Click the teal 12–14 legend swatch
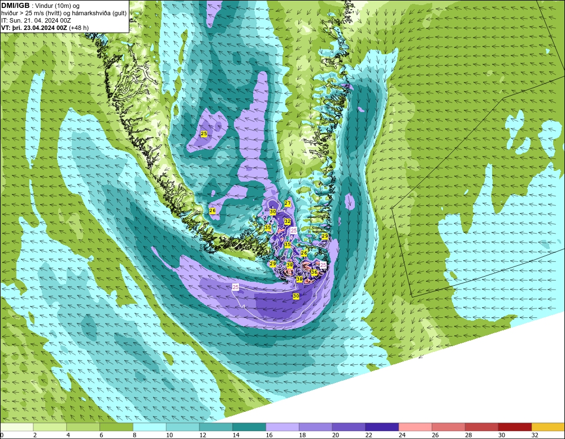The width and height of the screenshot is (565, 439). [x=216, y=427]
